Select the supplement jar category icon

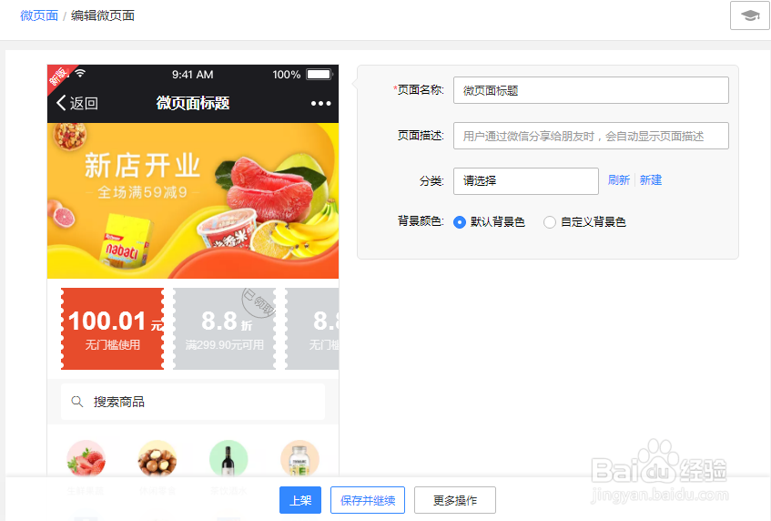[300, 458]
